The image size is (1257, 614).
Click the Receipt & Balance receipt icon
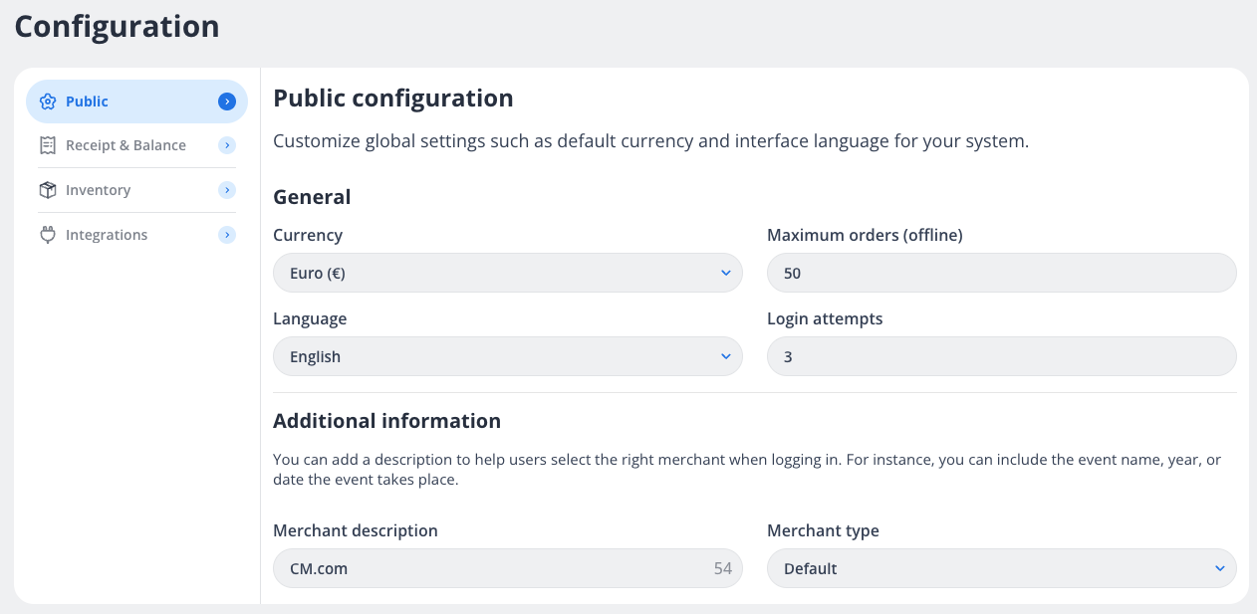[47, 145]
